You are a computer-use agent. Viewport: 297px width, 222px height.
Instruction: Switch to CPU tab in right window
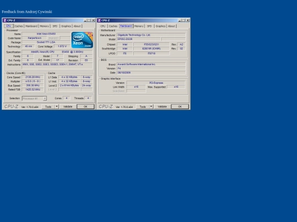click(103, 26)
